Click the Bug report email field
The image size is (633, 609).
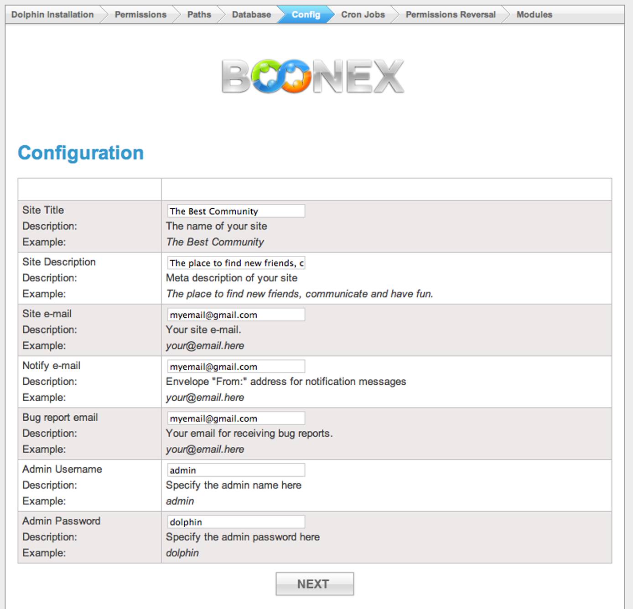(x=236, y=418)
